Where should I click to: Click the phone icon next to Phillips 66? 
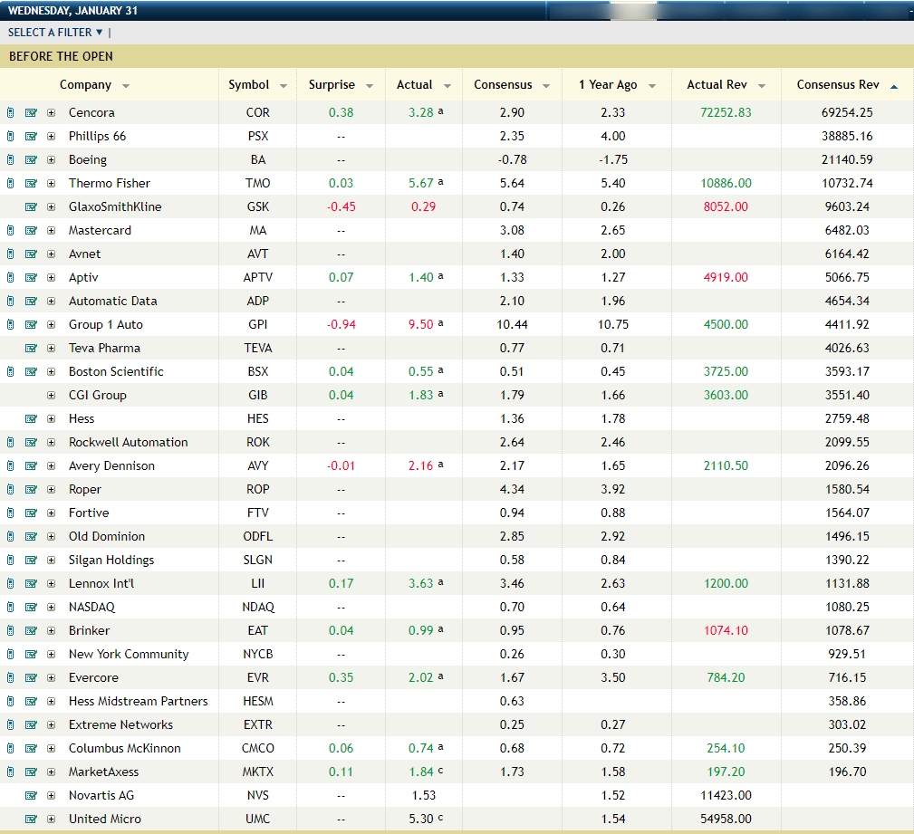pyautogui.click(x=10, y=136)
